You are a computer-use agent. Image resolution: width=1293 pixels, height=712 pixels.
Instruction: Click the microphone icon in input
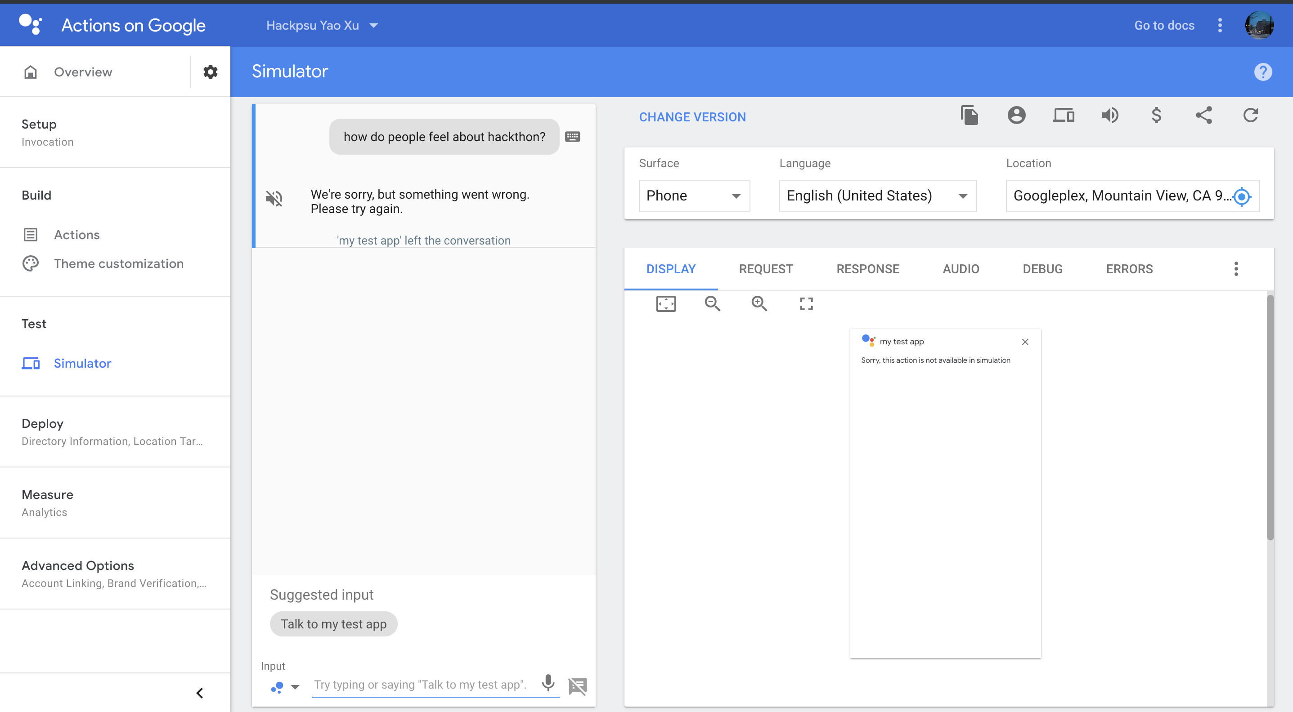coord(548,682)
